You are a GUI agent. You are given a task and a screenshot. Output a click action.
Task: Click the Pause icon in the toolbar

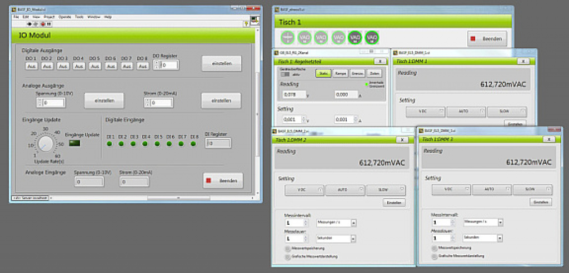tap(49, 24)
